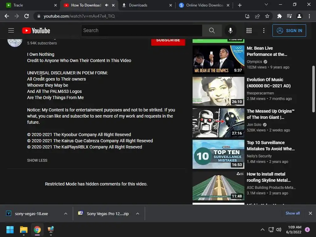
Task: Open Windows Start menu
Action: [x=10, y=230]
